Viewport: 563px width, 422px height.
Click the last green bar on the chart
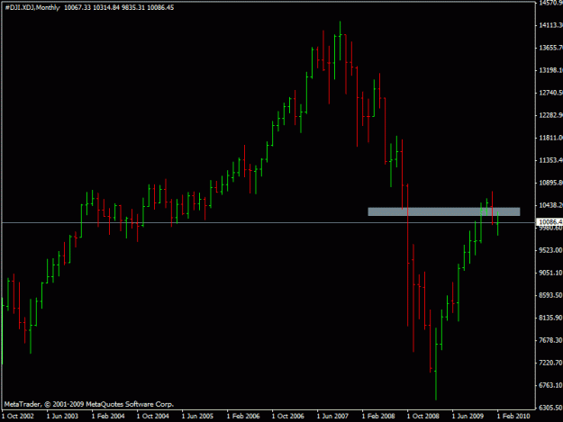(497, 224)
